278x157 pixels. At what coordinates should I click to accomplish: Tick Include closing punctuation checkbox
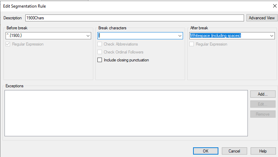[x=100, y=60]
